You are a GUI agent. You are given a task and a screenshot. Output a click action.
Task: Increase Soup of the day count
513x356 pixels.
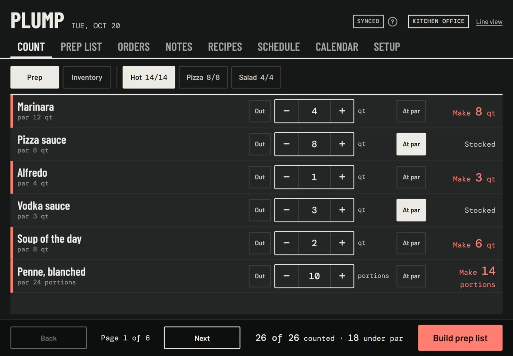[x=342, y=243]
